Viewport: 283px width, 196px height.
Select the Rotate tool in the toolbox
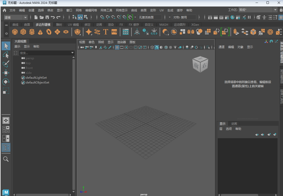tap(6, 82)
